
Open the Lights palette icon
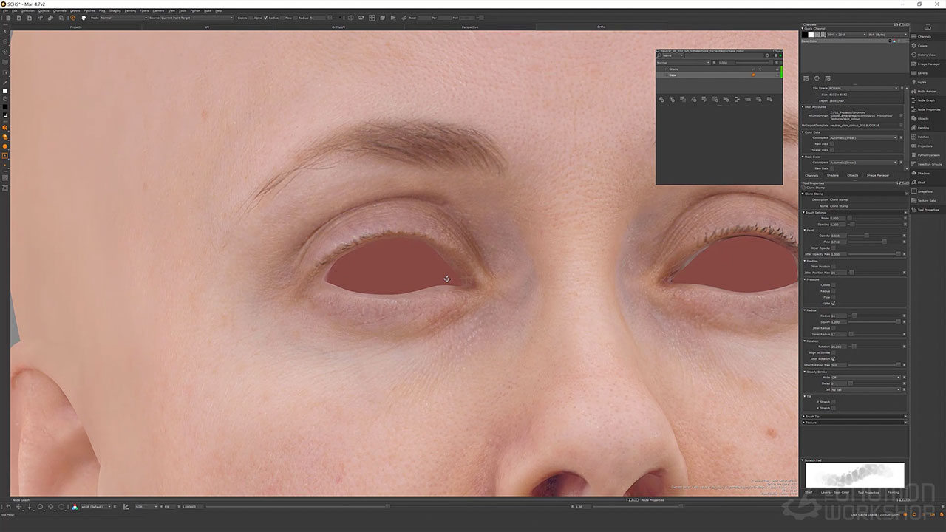(913, 82)
